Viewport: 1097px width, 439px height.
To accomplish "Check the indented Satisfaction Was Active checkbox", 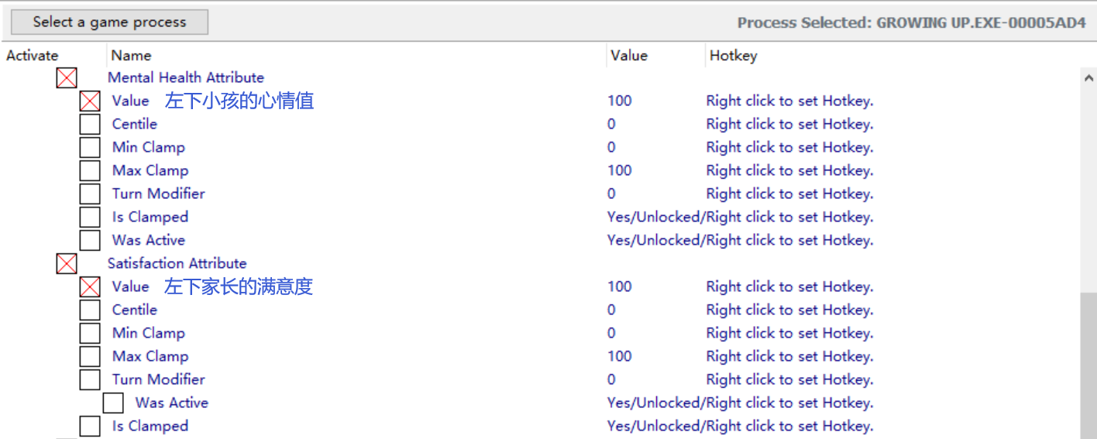I will click(x=113, y=403).
